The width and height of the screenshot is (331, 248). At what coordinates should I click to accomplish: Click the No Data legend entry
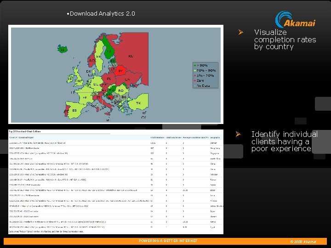pyautogui.click(x=202, y=85)
